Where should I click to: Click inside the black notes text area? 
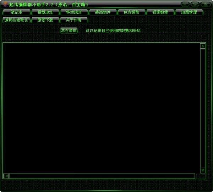101,106
